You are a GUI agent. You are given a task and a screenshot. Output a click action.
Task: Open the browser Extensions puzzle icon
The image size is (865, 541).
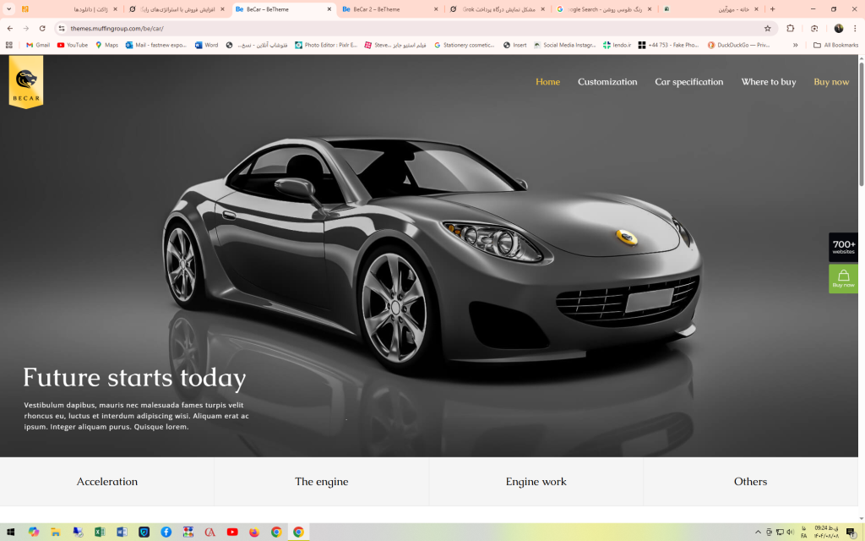791,28
